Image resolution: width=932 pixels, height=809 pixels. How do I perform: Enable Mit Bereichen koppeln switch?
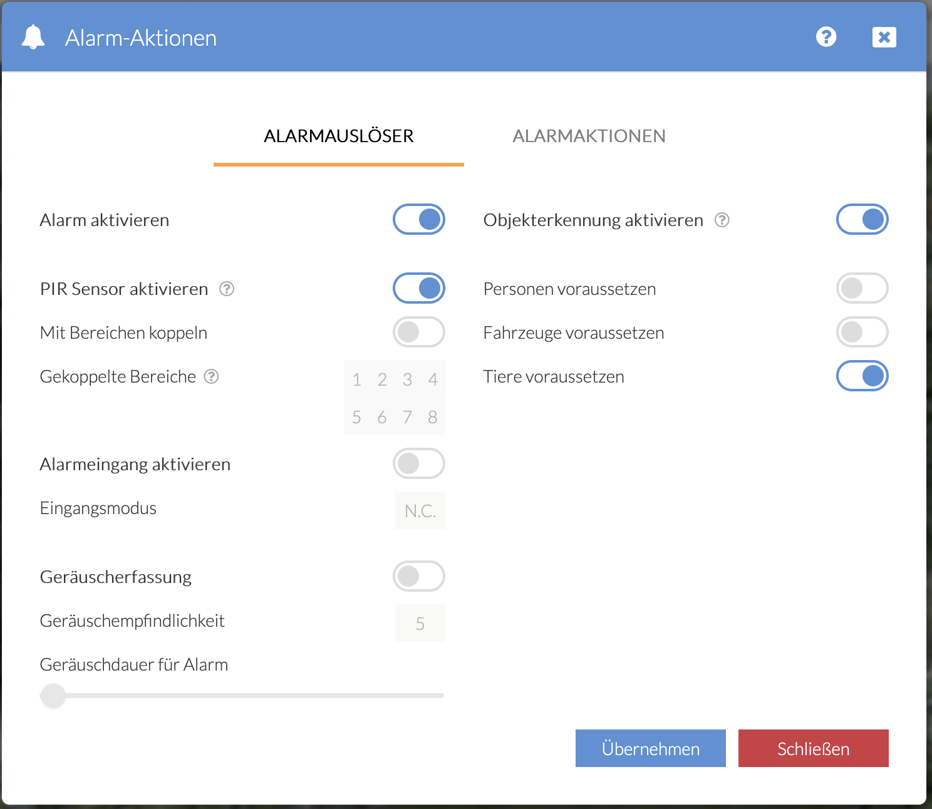(x=419, y=332)
